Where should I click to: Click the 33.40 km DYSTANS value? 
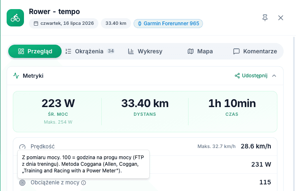click(x=145, y=103)
